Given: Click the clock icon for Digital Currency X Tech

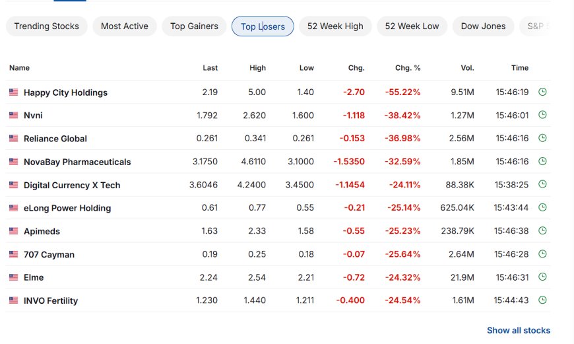Looking at the screenshot, I should click(x=542, y=184).
